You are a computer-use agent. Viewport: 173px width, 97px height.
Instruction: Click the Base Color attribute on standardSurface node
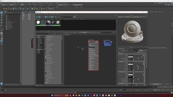[x=91, y=45]
